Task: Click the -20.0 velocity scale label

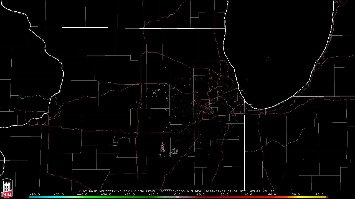Action: [x=130, y=194]
